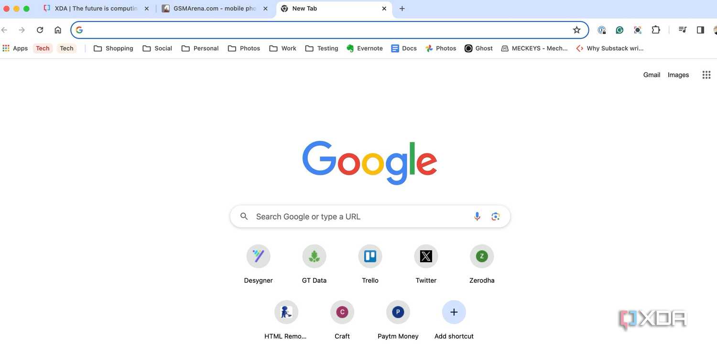Click the Google logo
717x361 pixels.
pyautogui.click(x=370, y=163)
